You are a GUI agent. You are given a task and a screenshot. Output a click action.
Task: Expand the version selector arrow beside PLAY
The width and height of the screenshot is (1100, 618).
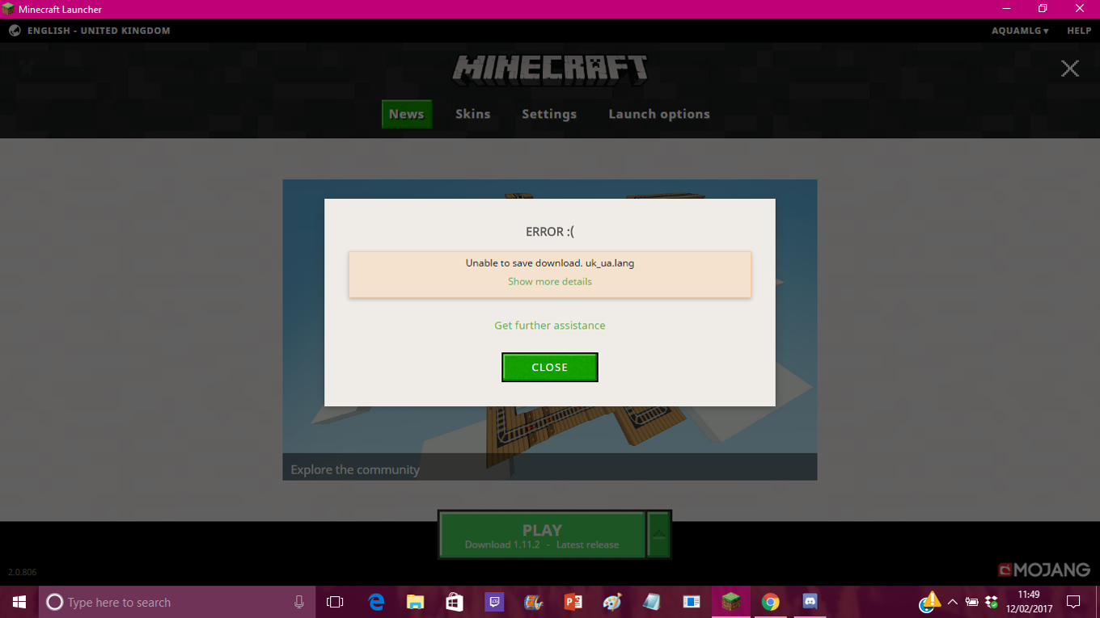coord(659,534)
